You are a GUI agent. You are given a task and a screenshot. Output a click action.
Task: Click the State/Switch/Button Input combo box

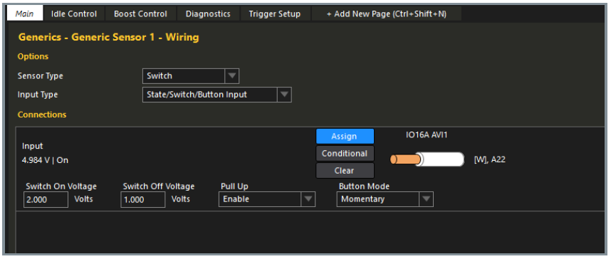217,95
